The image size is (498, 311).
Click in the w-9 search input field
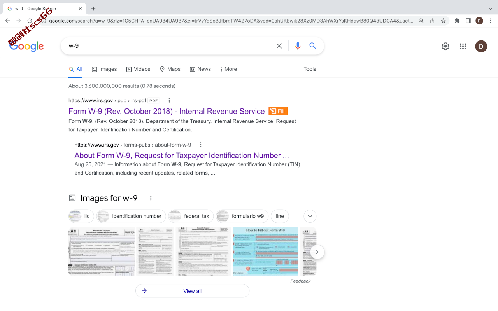169,46
